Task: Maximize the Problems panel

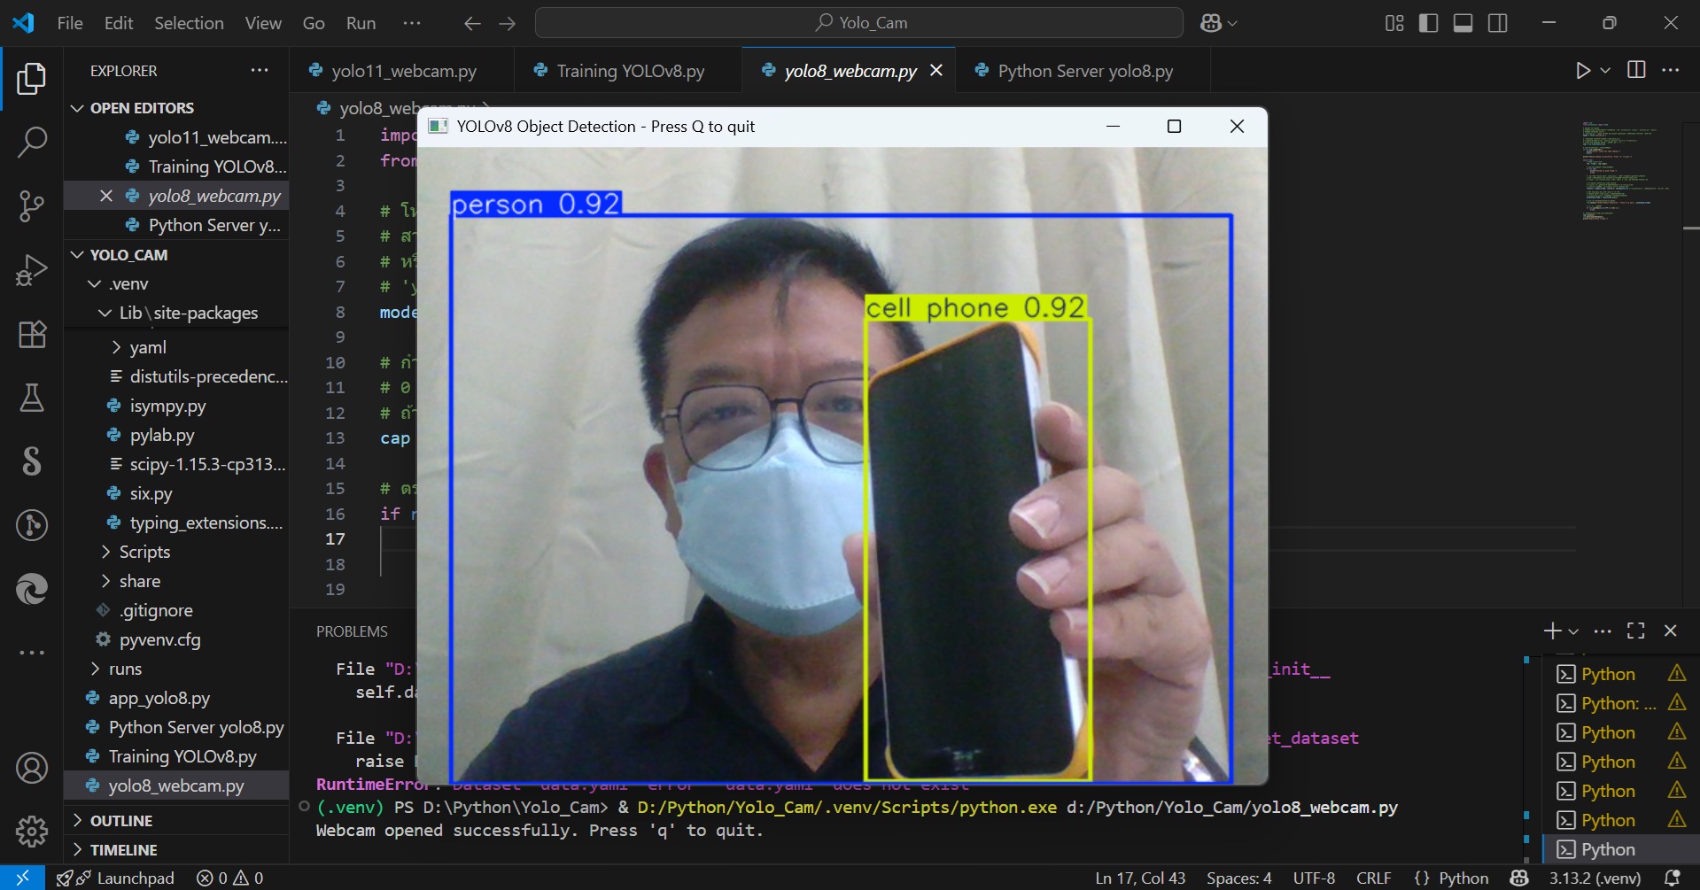Action: click(x=1635, y=631)
